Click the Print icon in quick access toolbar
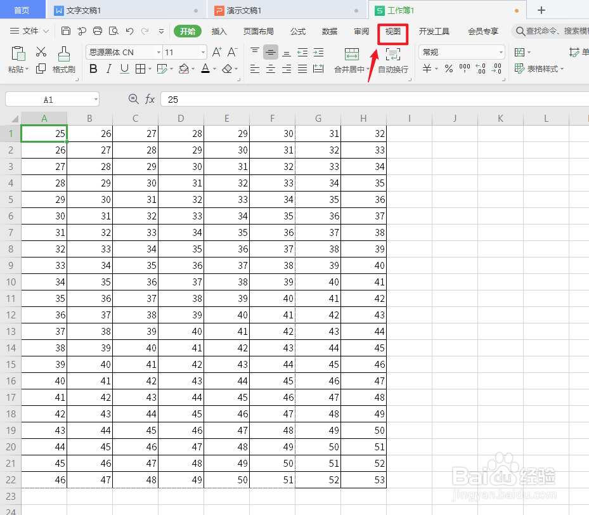 (98, 31)
